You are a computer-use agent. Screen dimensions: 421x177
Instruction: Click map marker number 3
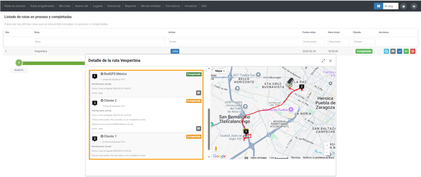[x=302, y=87]
